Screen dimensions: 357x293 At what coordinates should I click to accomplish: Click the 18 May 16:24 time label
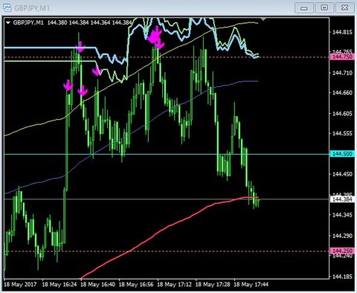[x=59, y=284]
